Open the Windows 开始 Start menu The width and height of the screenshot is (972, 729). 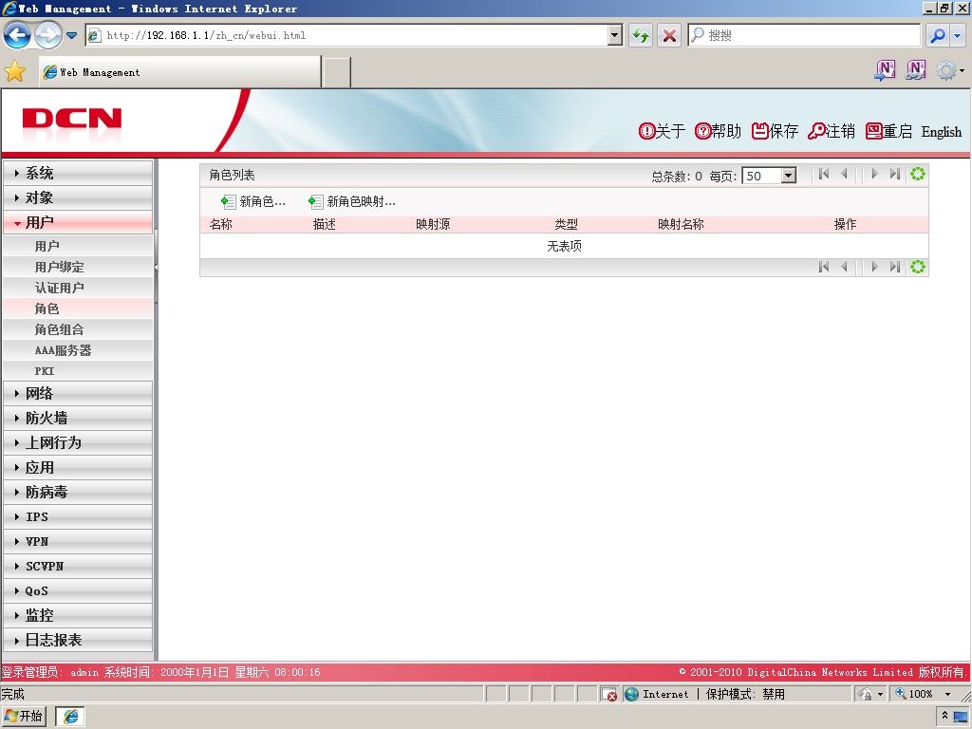(x=24, y=717)
